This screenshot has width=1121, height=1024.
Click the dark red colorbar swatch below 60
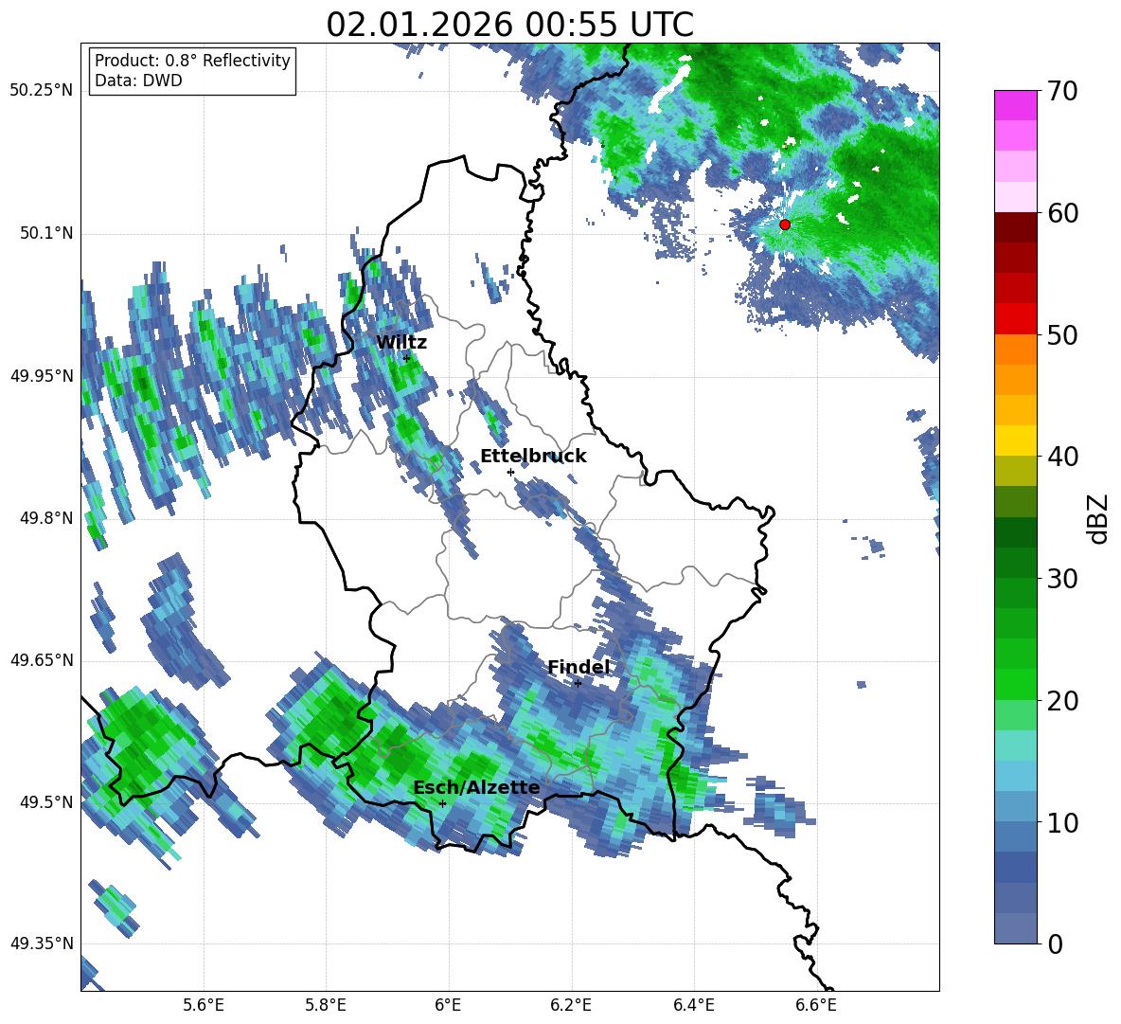click(1015, 227)
